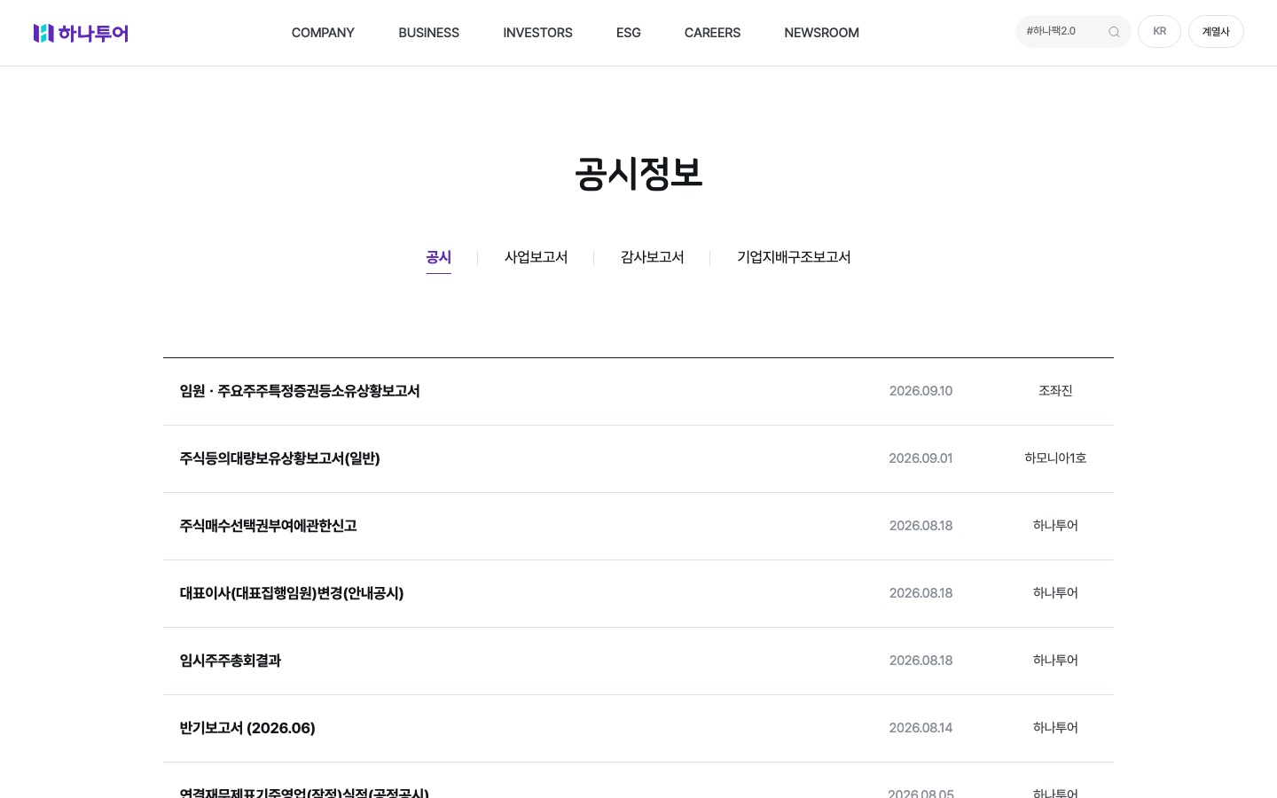The image size is (1277, 798).
Task: Click the 하나투어 logo
Action: (81, 33)
